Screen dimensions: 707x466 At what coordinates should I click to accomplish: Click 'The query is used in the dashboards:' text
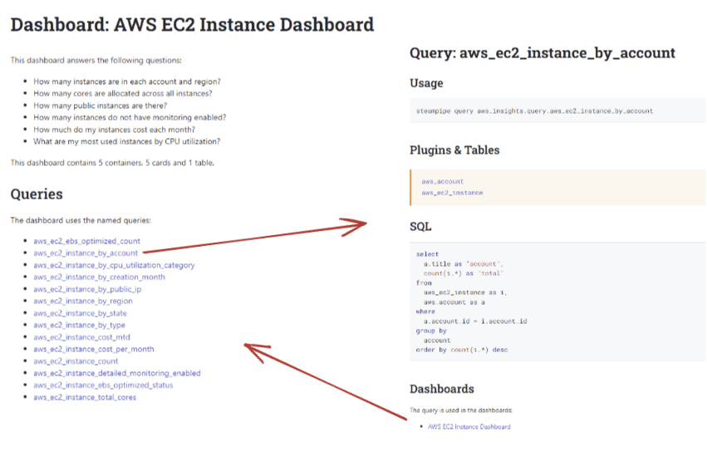click(461, 410)
